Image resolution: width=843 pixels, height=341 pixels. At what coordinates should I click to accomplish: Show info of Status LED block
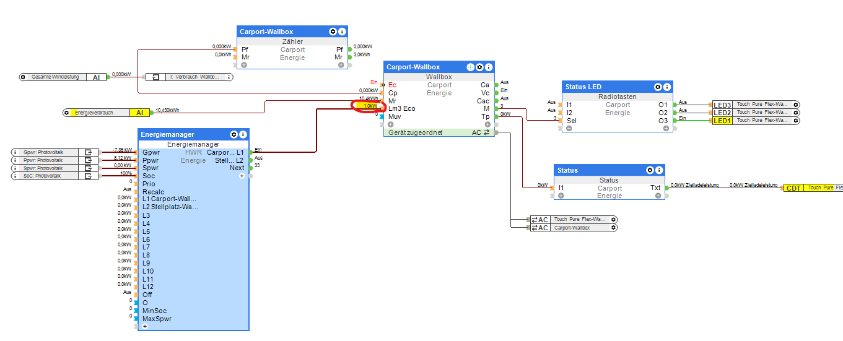click(667, 87)
